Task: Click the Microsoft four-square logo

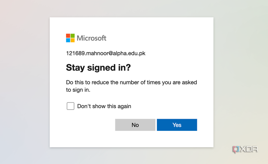Action: pyautogui.click(x=70, y=38)
